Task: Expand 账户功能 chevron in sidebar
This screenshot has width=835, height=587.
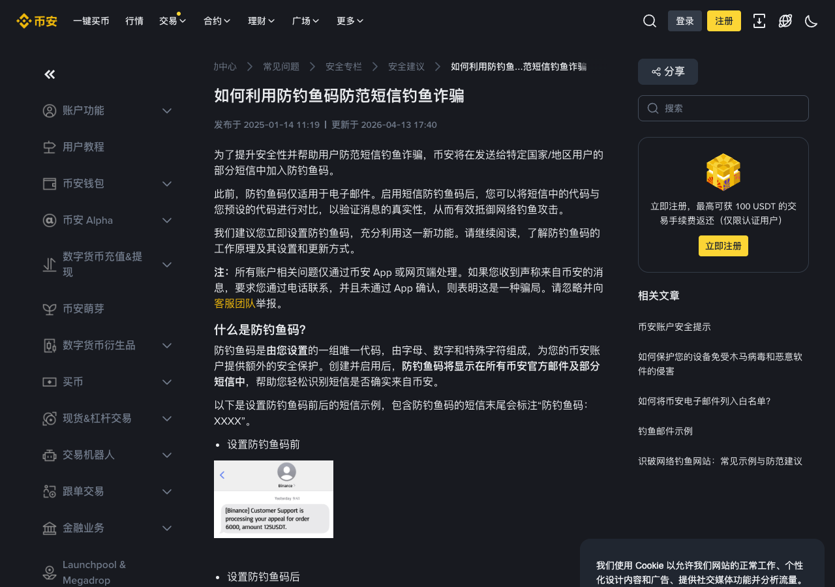Action: pyautogui.click(x=167, y=111)
